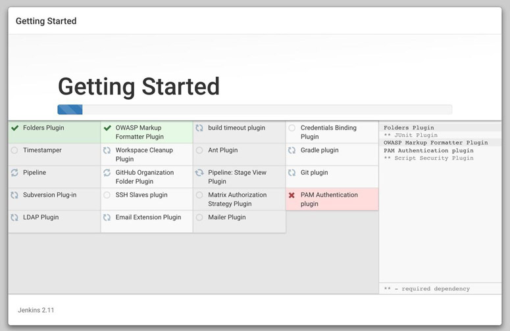Click the pending circle beside Timestamper
The height and width of the screenshot is (331, 510).
14,150
